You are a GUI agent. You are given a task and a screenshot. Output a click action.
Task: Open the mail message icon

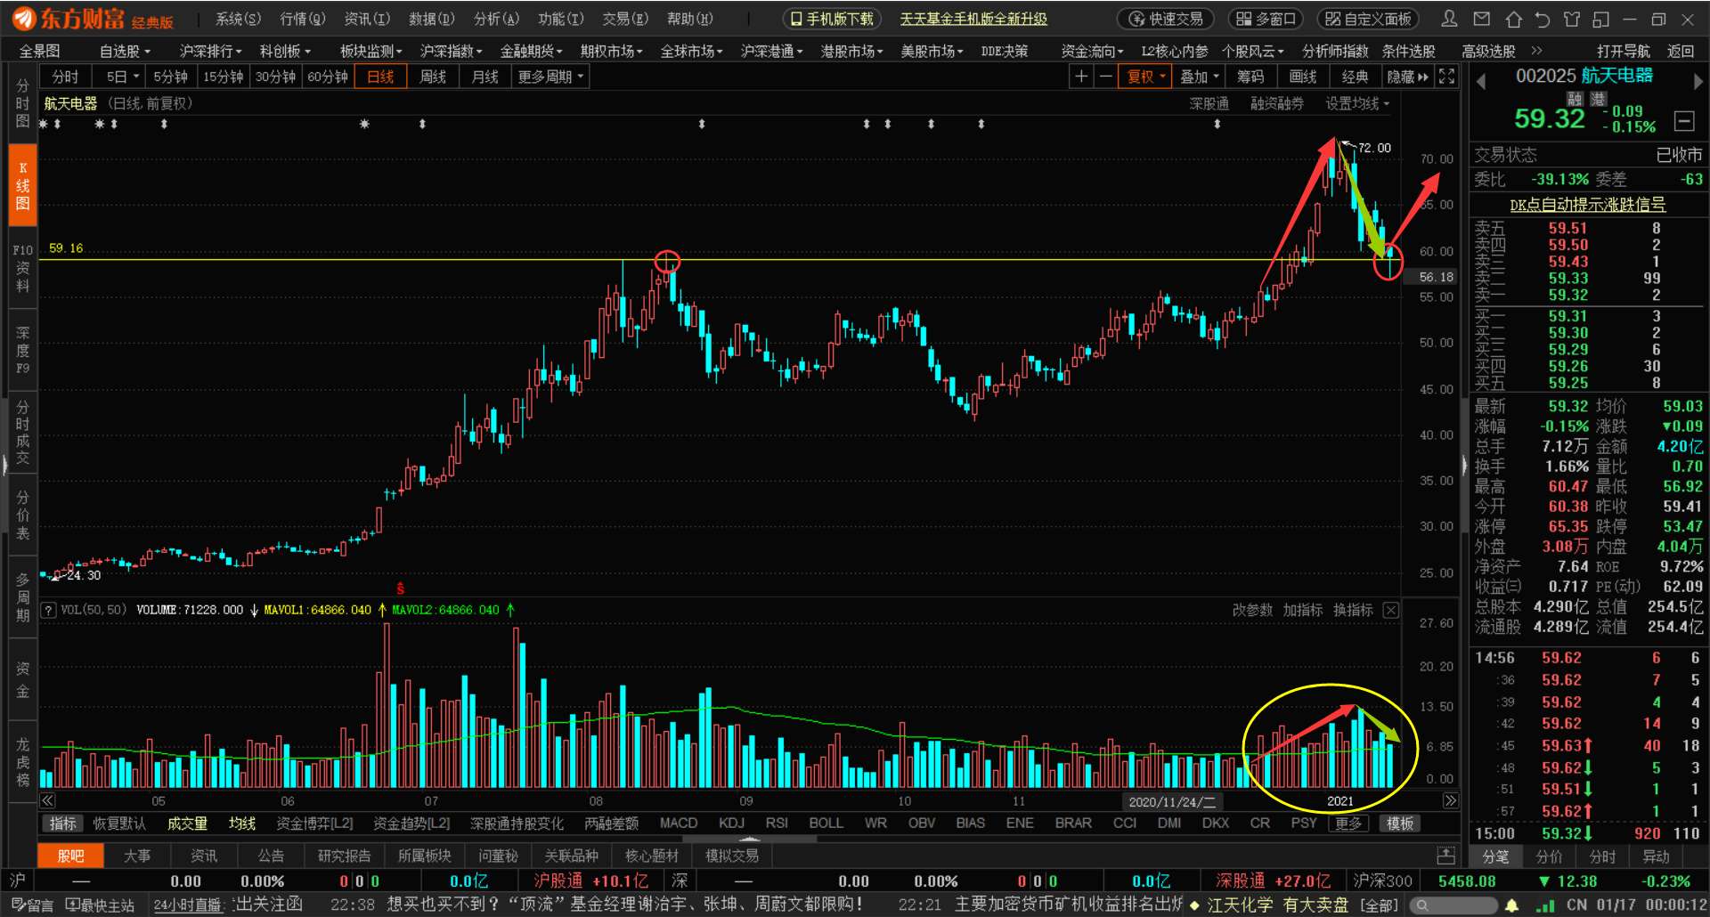[x=1481, y=19]
